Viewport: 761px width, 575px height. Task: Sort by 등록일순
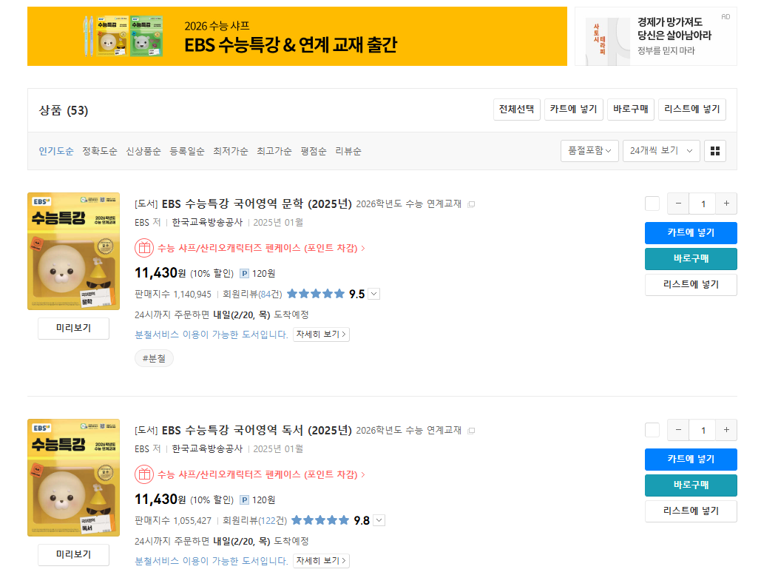pos(187,151)
